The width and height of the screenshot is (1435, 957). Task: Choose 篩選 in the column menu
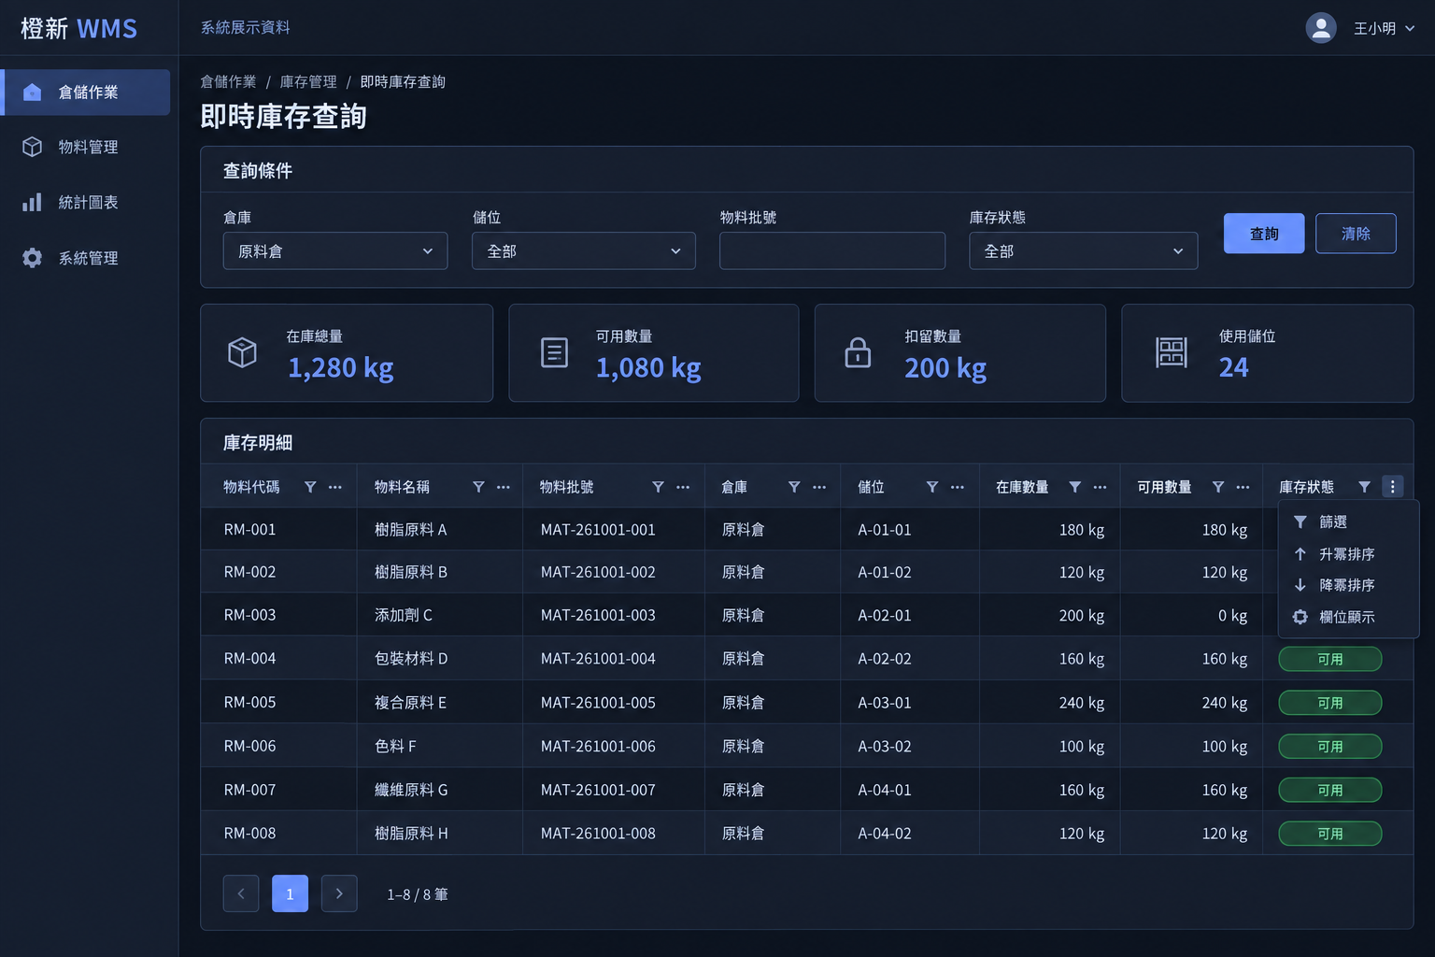pos(1348,522)
